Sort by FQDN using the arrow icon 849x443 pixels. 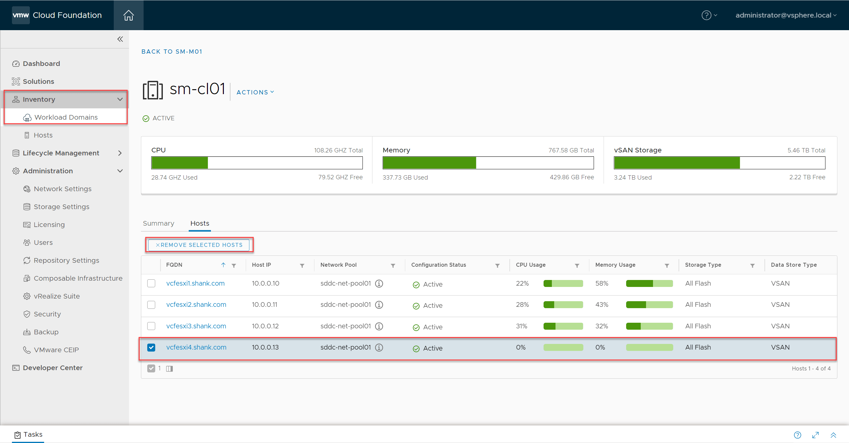tap(223, 265)
